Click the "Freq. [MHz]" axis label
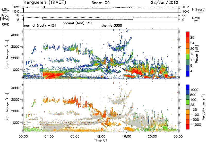Viewport: 206px width, 142px height. pyautogui.click(x=5, y=17)
